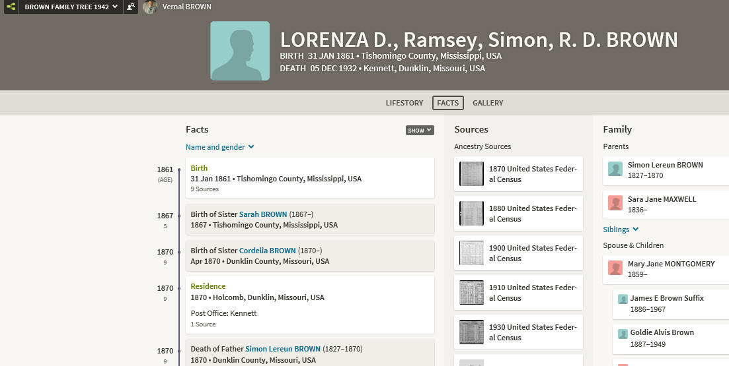Expand Name and gender section
Screen dimensions: 729x366
point(220,147)
